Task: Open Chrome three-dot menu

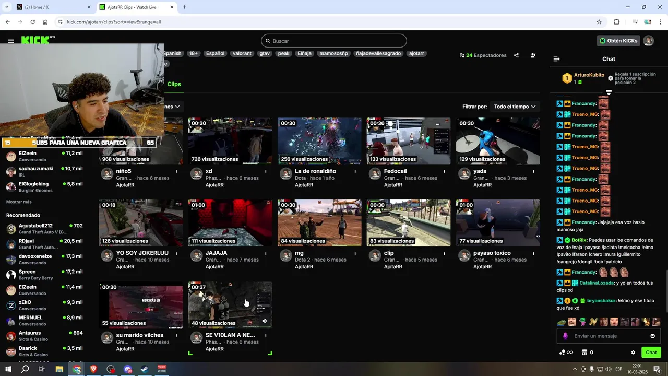Action: click(x=660, y=22)
